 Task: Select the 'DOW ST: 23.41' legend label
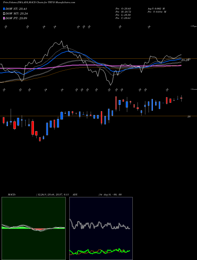tap(16, 9)
